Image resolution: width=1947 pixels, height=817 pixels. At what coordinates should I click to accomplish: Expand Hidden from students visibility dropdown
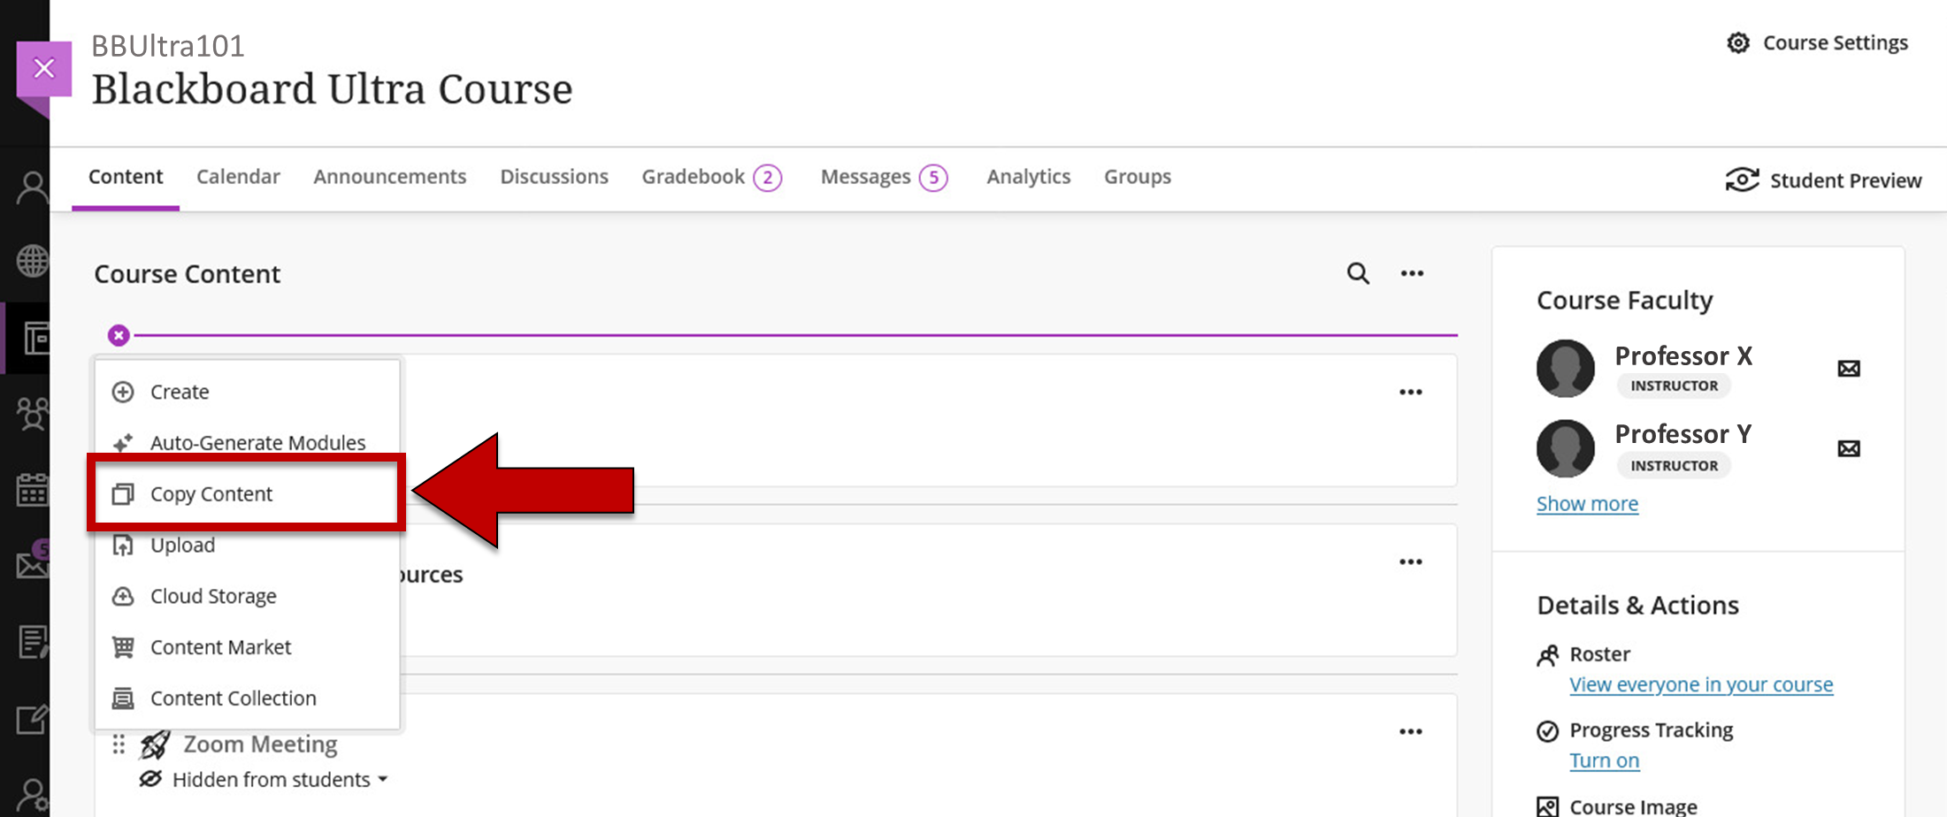(280, 779)
